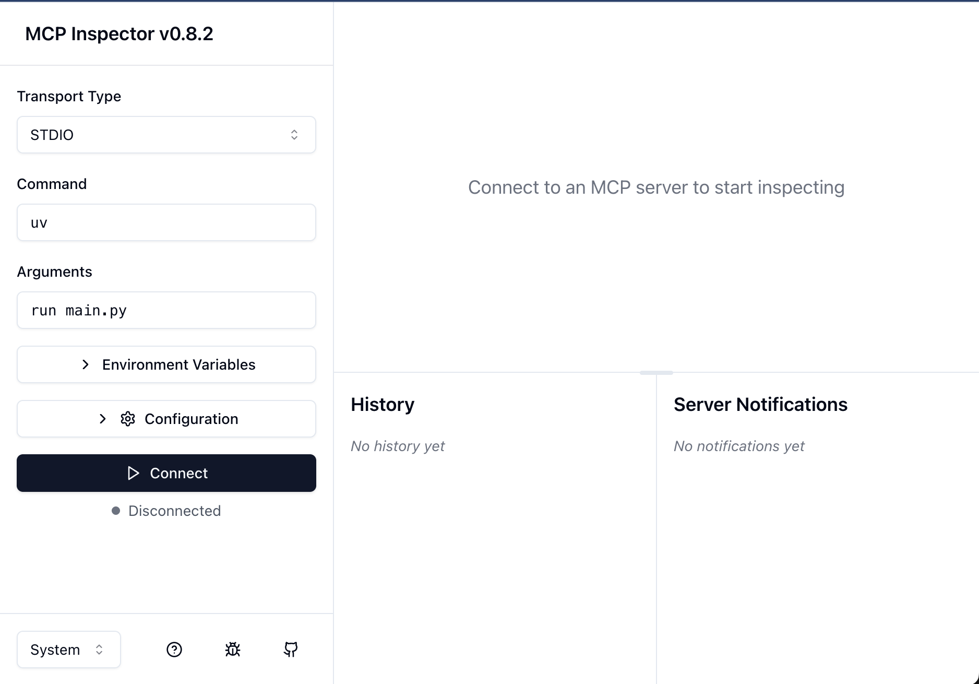The width and height of the screenshot is (979, 684).
Task: Click the up-down arrows in Transport Type
Action: click(294, 135)
